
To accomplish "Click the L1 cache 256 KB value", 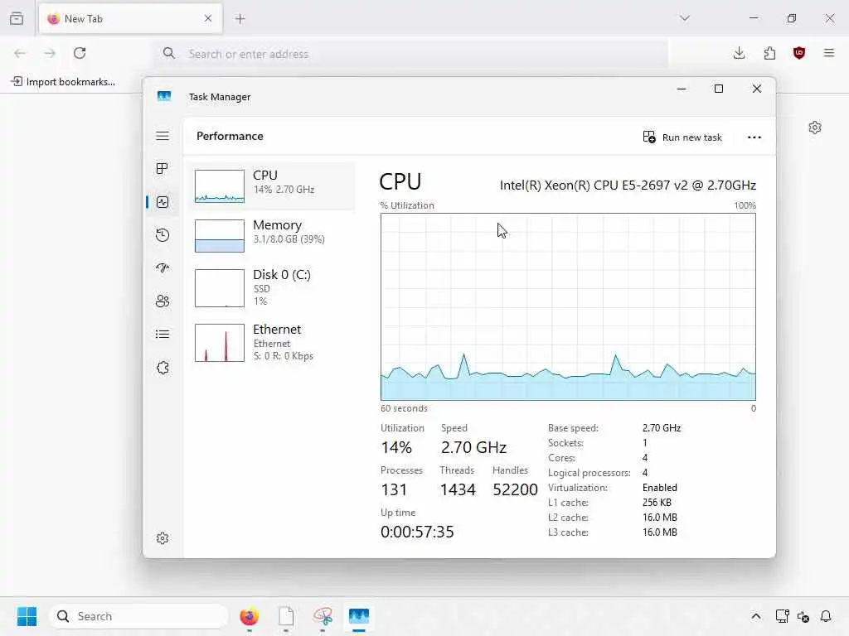I will (x=657, y=503).
